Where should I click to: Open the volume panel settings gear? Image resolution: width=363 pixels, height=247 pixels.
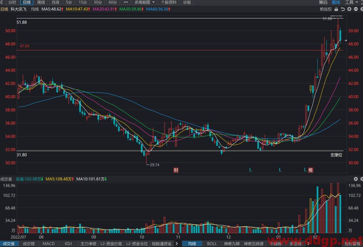click(x=362, y=179)
